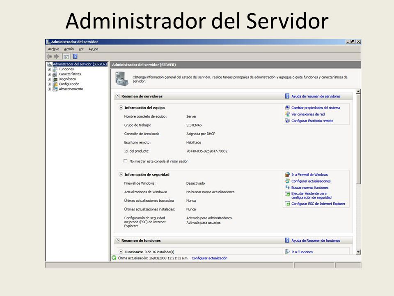Click the icon beside Cambiar propiedades del sistema
The width and height of the screenshot is (394, 296).
click(x=287, y=107)
